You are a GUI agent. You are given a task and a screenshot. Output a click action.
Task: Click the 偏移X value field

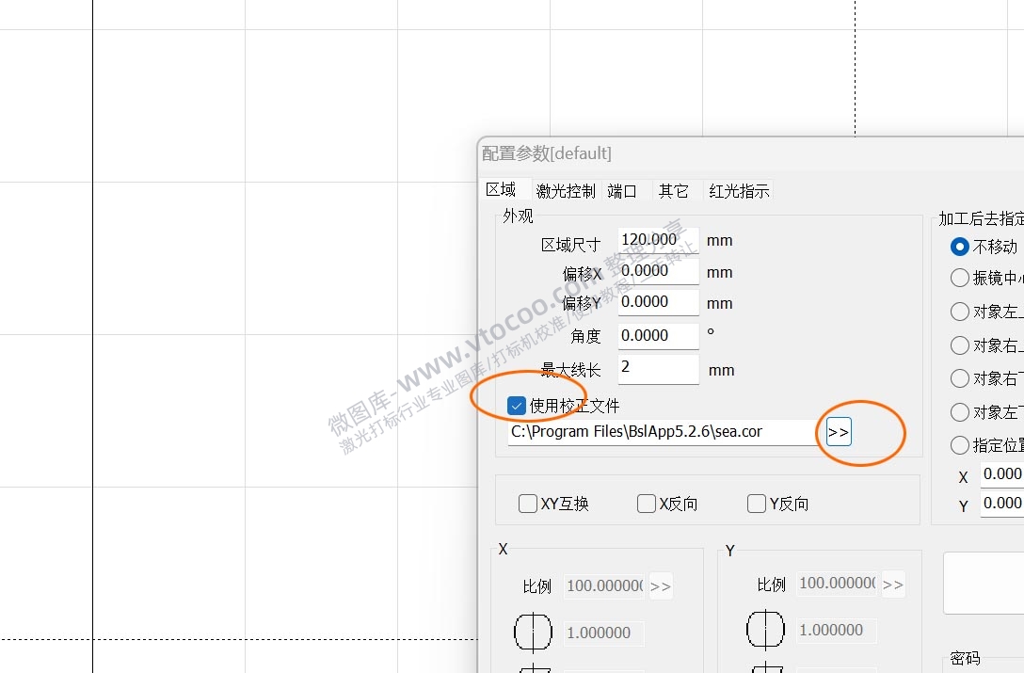point(657,271)
